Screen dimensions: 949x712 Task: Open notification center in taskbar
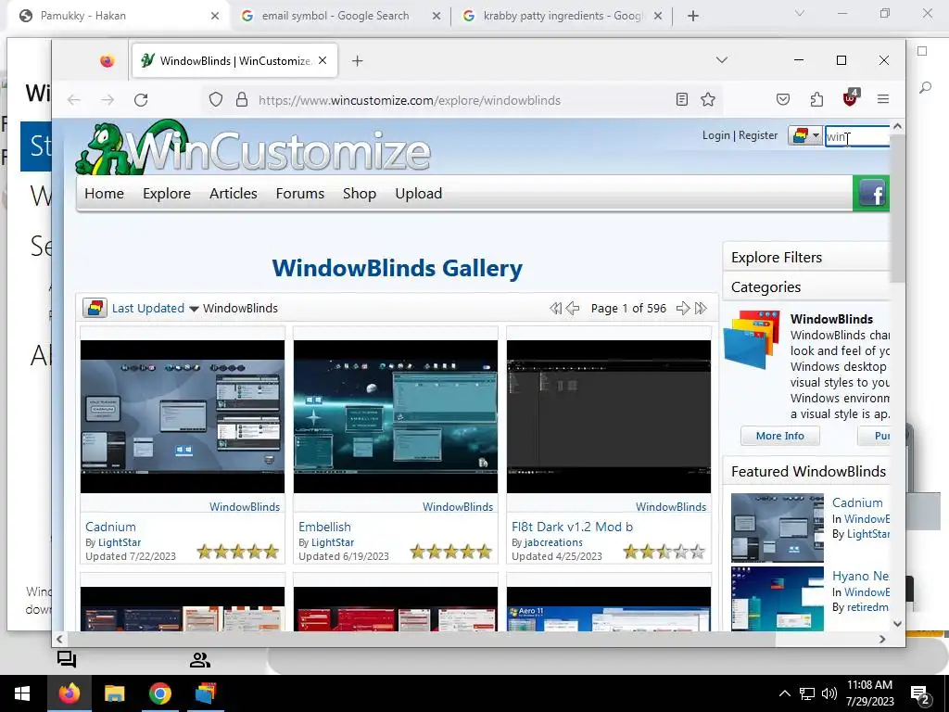[920, 695]
